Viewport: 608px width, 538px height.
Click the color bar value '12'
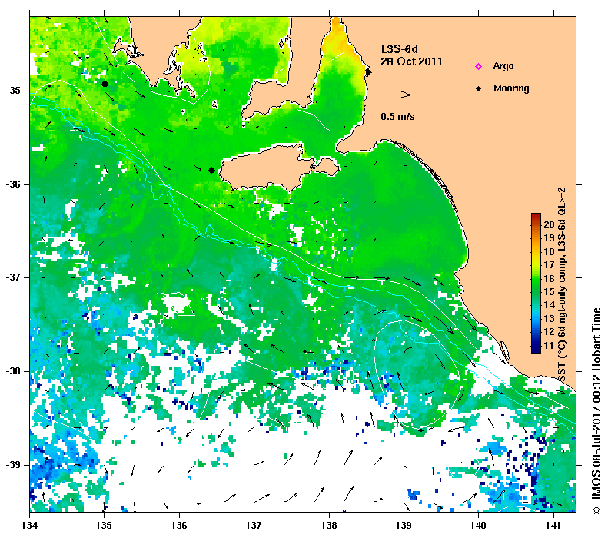point(549,332)
